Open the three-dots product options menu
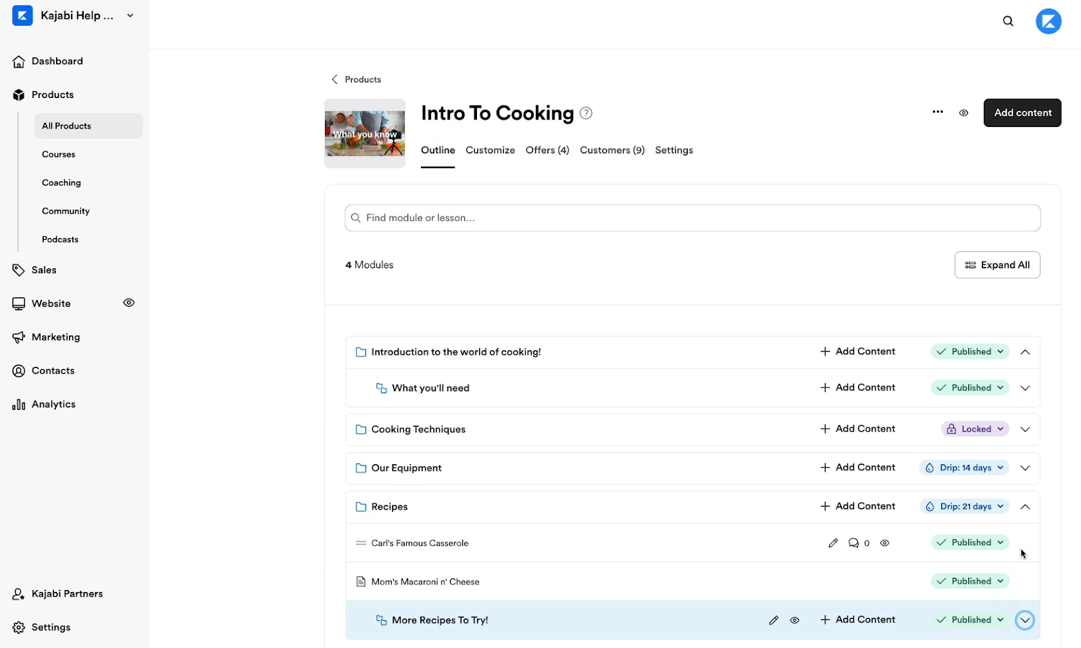Viewport: 1081px width, 648px height. click(938, 112)
